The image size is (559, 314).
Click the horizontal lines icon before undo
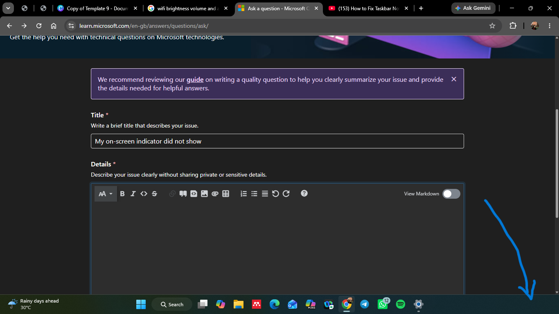point(265,194)
